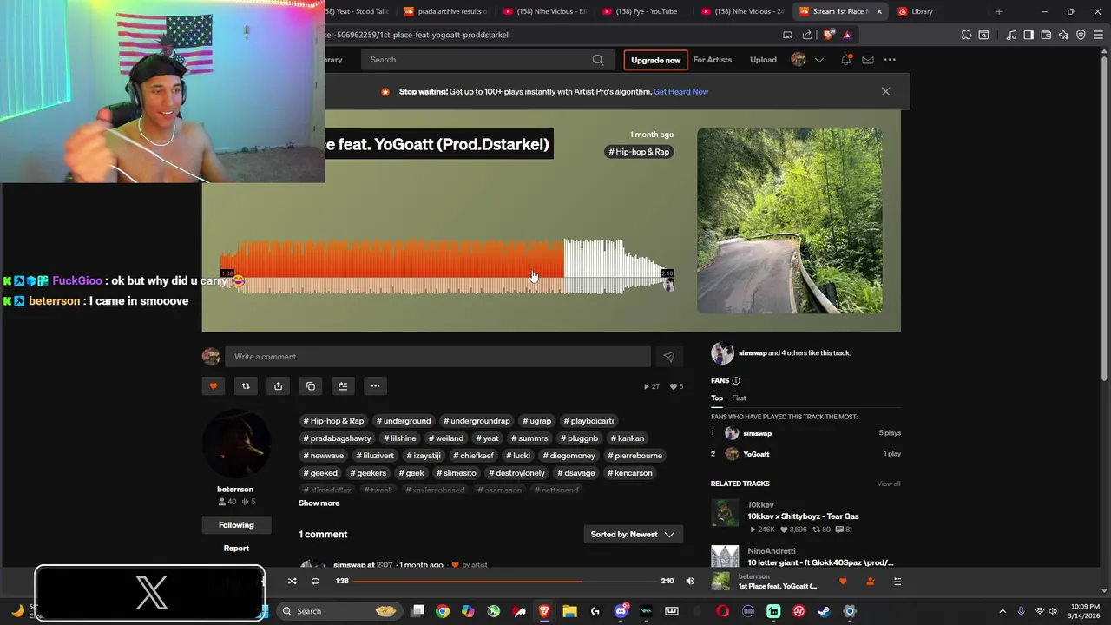Viewport: 1111px width, 625px height.
Task: Toggle following artist icon in the player bar
Action: pyautogui.click(x=870, y=581)
